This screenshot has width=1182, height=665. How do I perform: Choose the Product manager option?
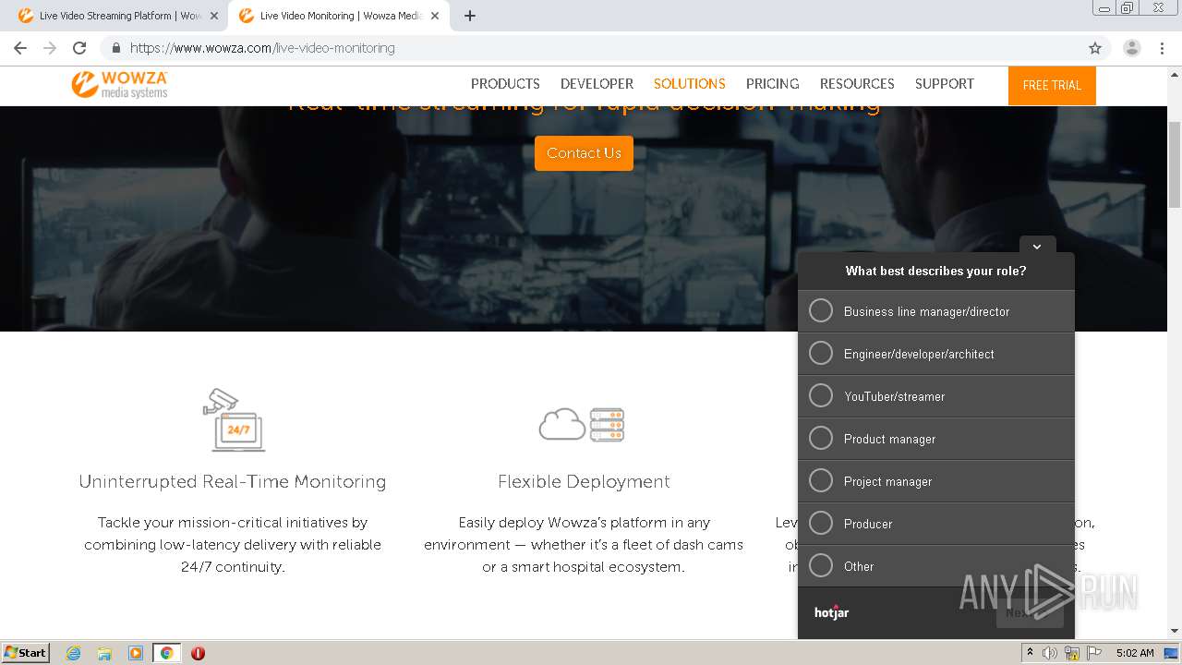coord(936,439)
